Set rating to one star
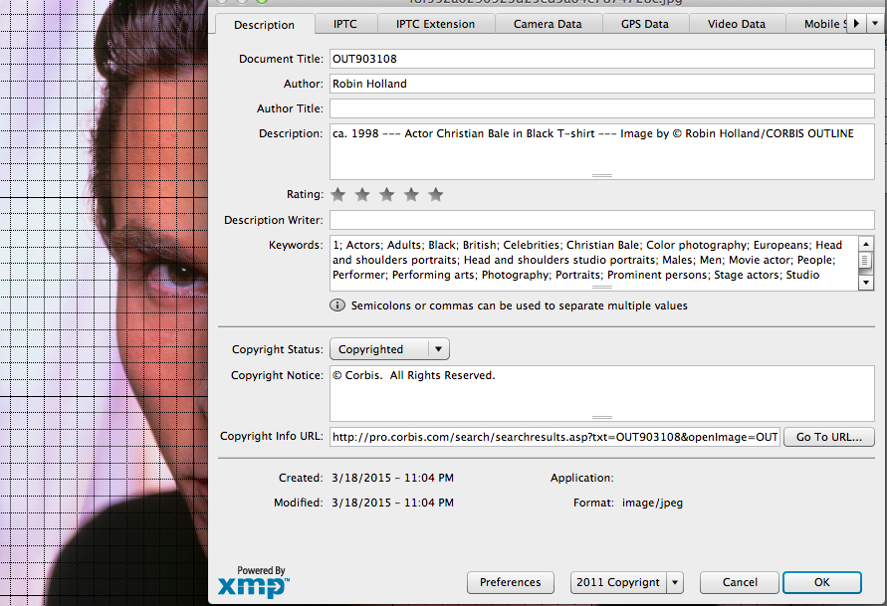 pos(338,195)
